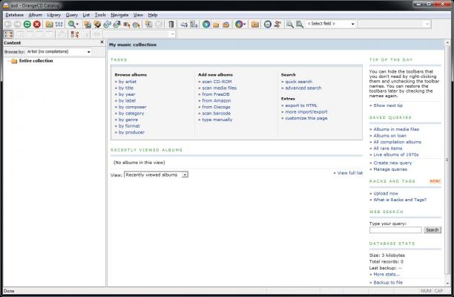Click the grayed forward arrow toolbar icon
454x297 pixels.
(17, 25)
